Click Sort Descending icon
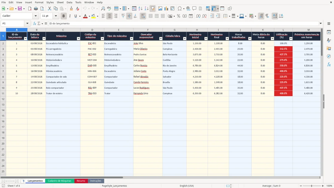Viewport: 334px width, 188px height. 146,9
